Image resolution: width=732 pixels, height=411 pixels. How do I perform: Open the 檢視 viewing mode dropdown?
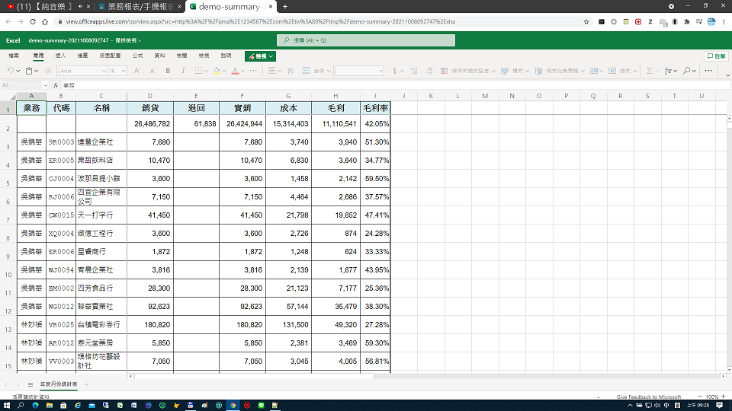261,56
